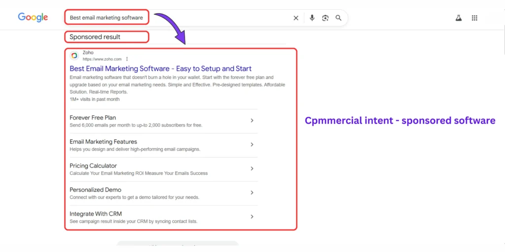Viewport: 505px width, 252px height.
Task: Open the three-dot menu beside zoho.com
Action: (127, 59)
